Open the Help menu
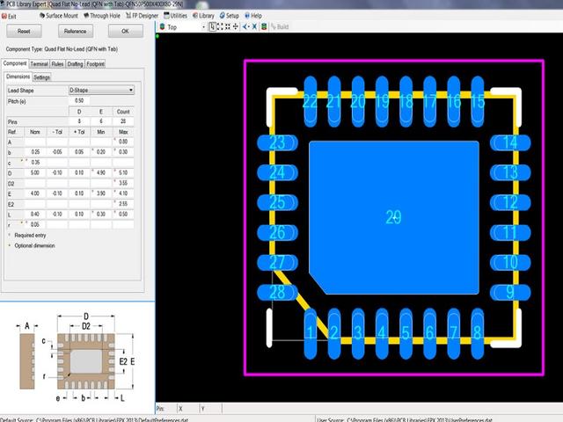 coord(256,16)
